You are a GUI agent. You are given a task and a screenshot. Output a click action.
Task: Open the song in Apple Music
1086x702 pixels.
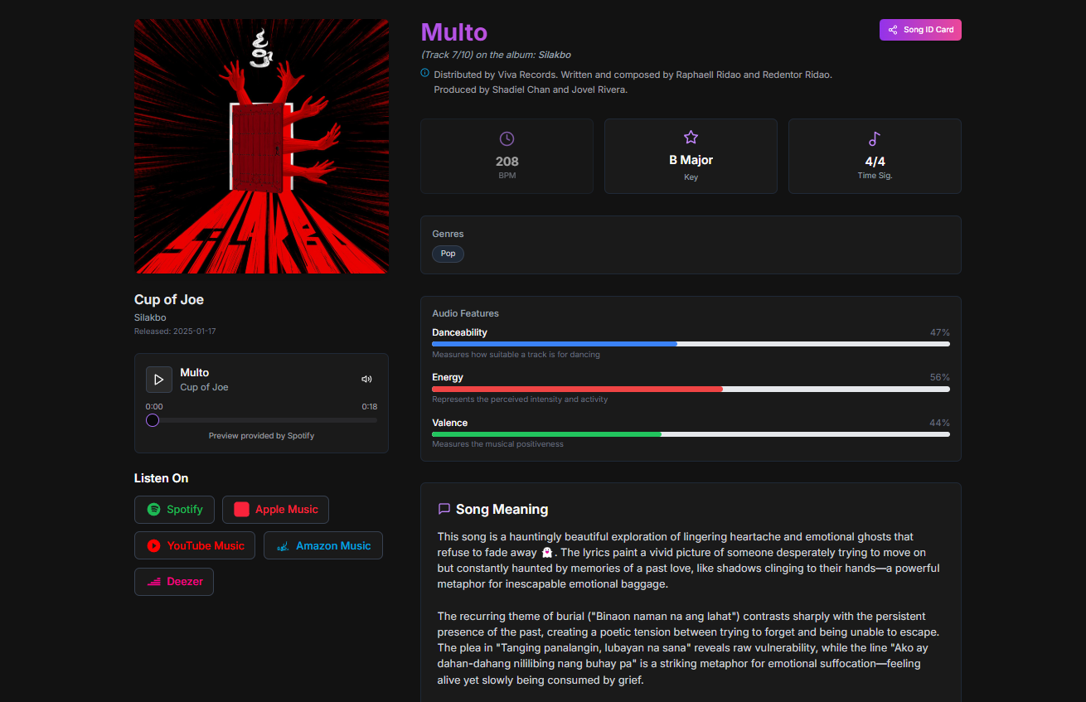point(275,510)
